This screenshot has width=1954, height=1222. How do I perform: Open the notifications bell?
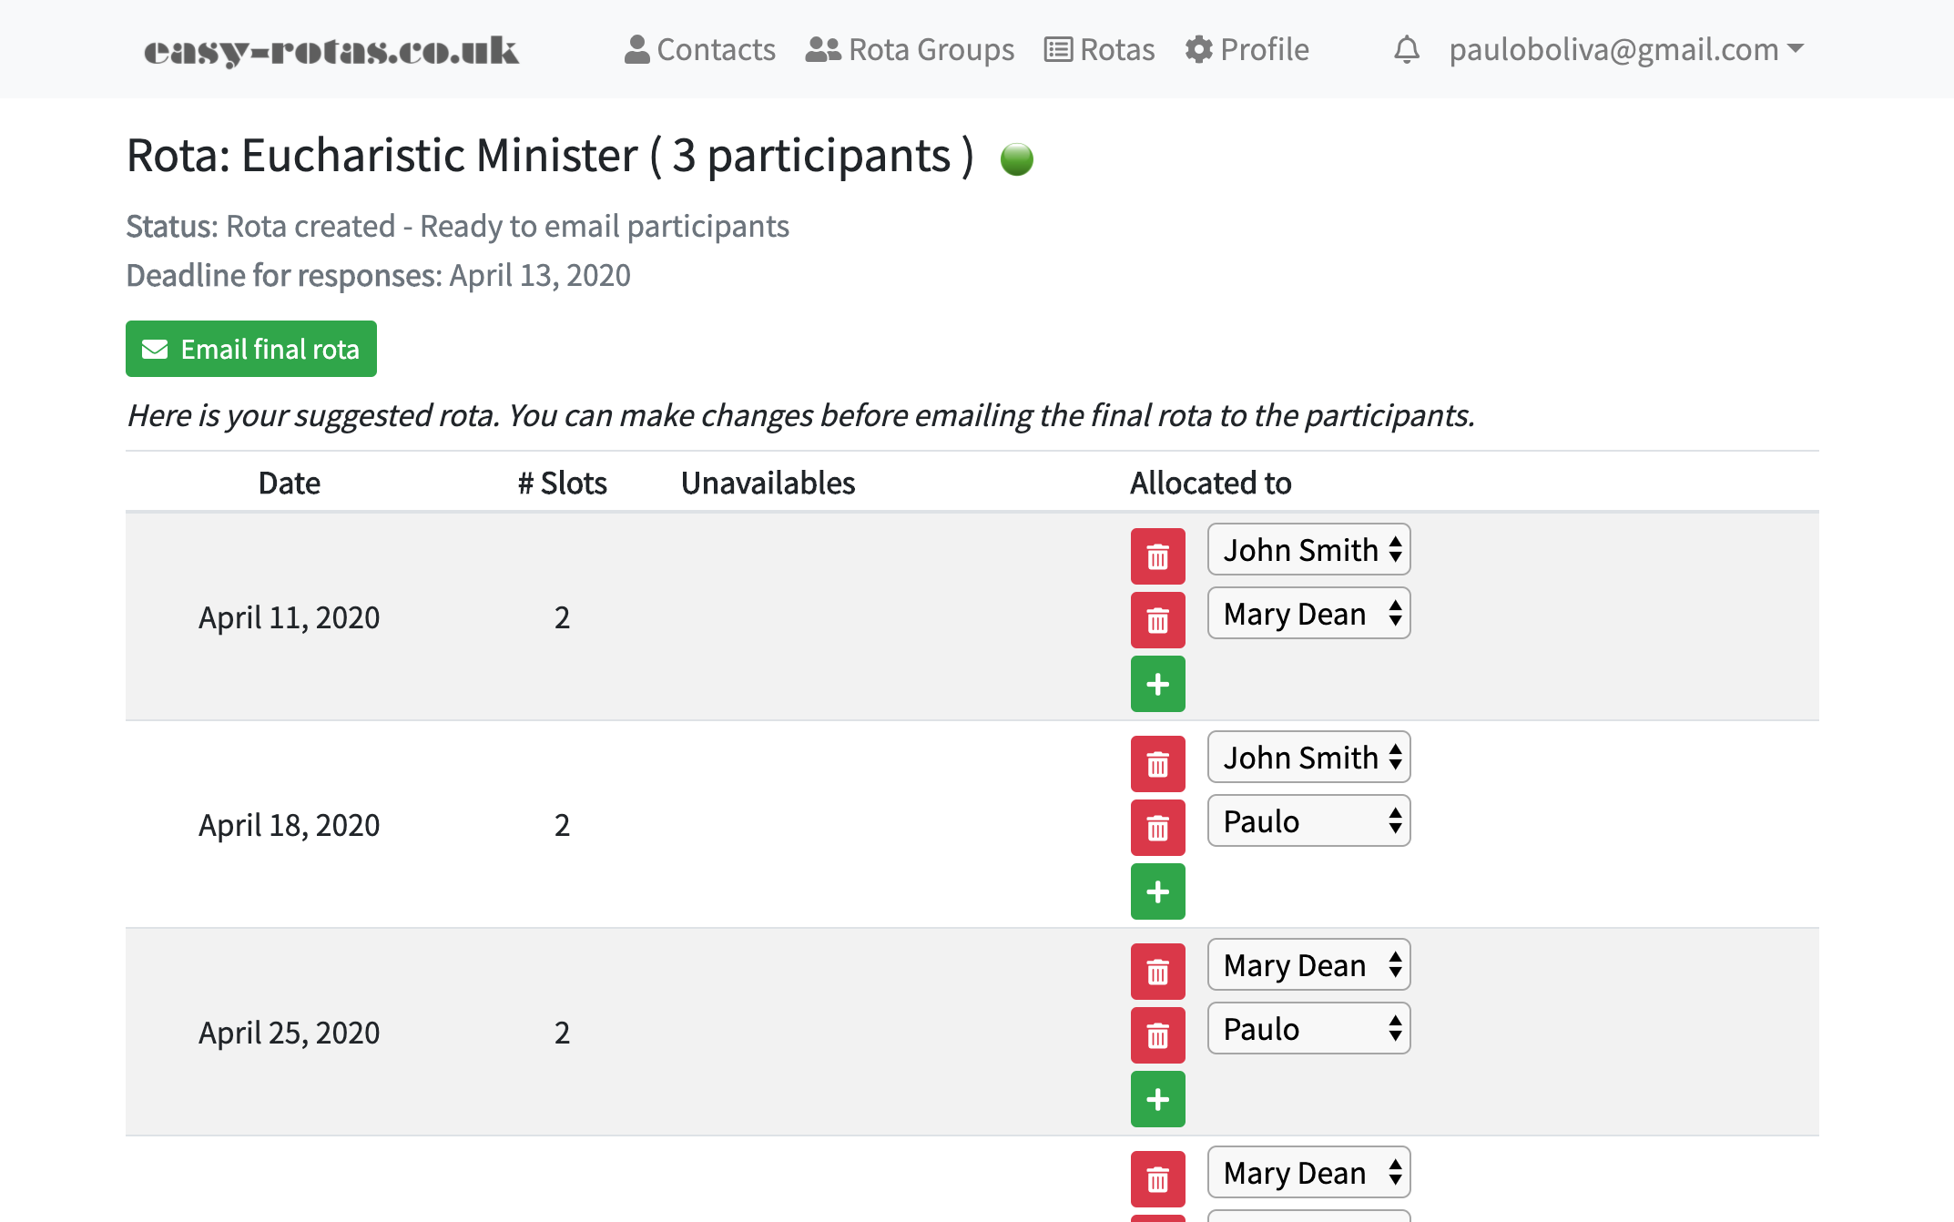[x=1406, y=49]
